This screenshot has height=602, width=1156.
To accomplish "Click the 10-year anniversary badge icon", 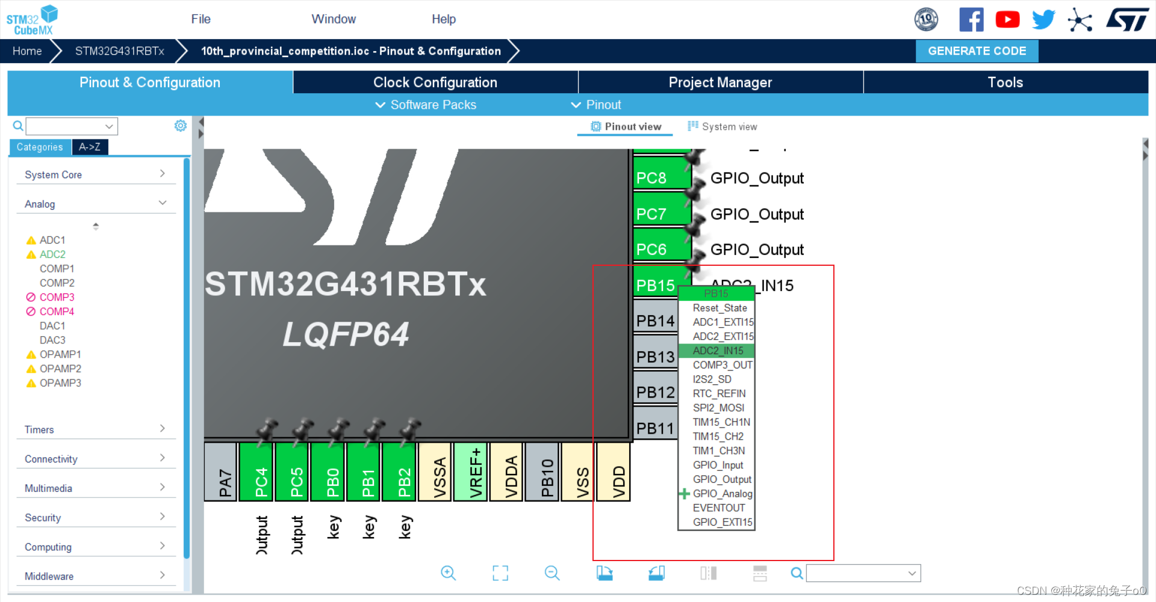I will click(x=926, y=20).
